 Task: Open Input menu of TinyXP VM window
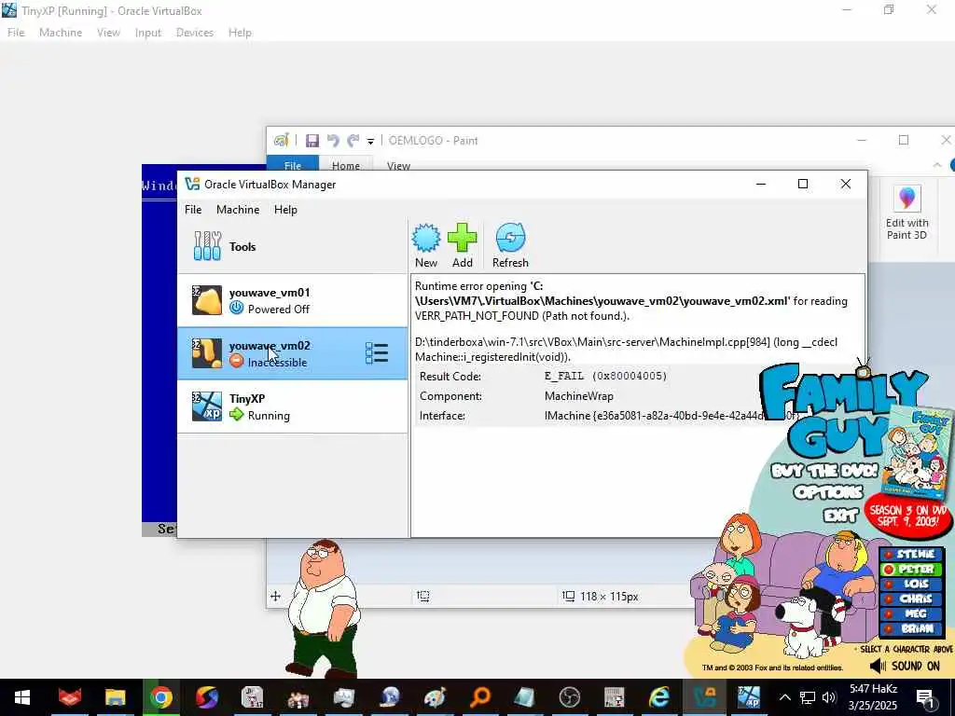[x=148, y=33]
